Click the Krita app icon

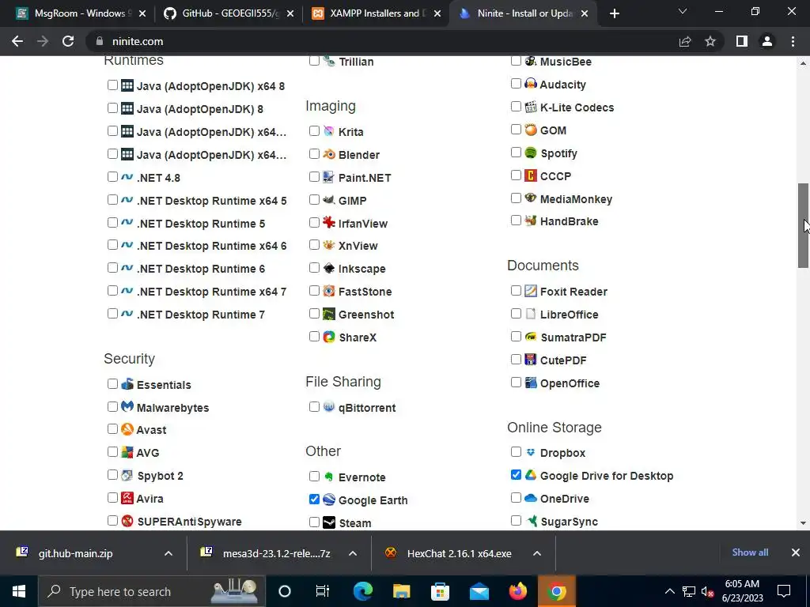click(x=328, y=131)
